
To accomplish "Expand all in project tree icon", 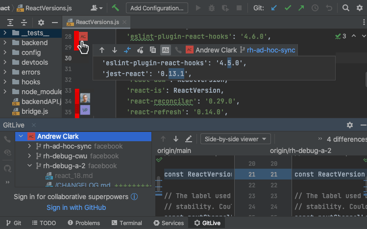I will point(10,23).
